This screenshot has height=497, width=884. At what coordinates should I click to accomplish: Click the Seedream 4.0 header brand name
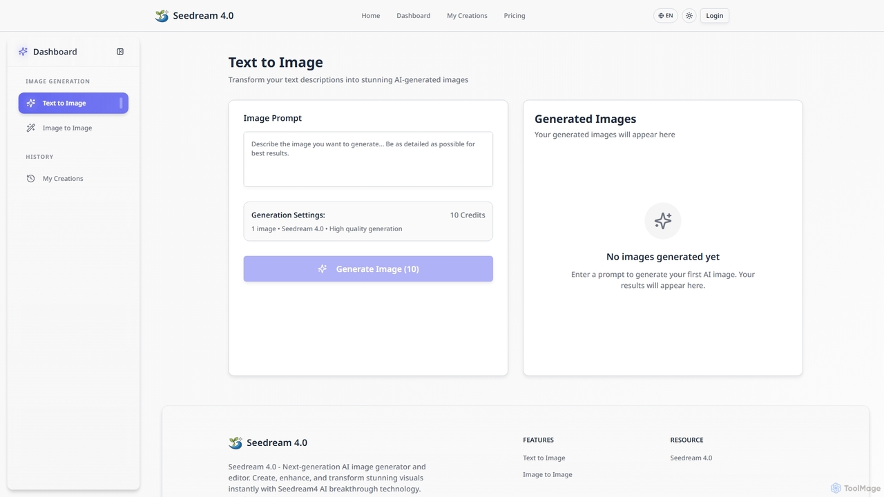pos(203,16)
